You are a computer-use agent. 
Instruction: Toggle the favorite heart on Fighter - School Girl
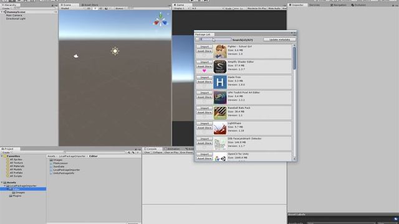pos(204,55)
